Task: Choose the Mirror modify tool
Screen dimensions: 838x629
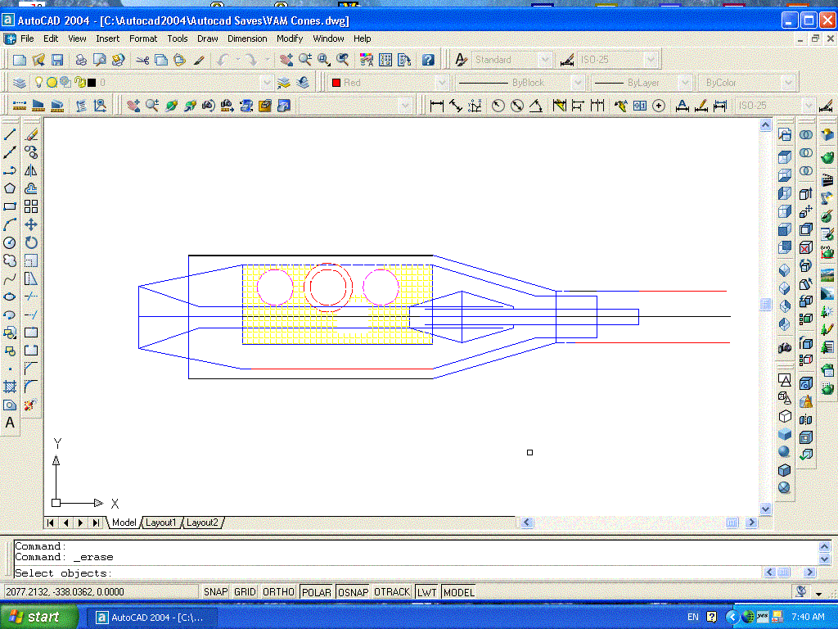Action: point(31,170)
